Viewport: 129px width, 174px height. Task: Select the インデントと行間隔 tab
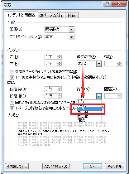point(21,15)
